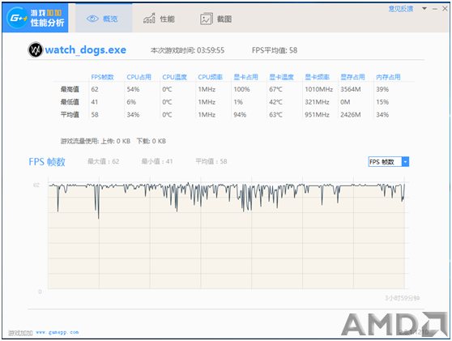Click the bar chart icon on the 性能 tab
This screenshot has width=452, height=341.
(x=149, y=19)
